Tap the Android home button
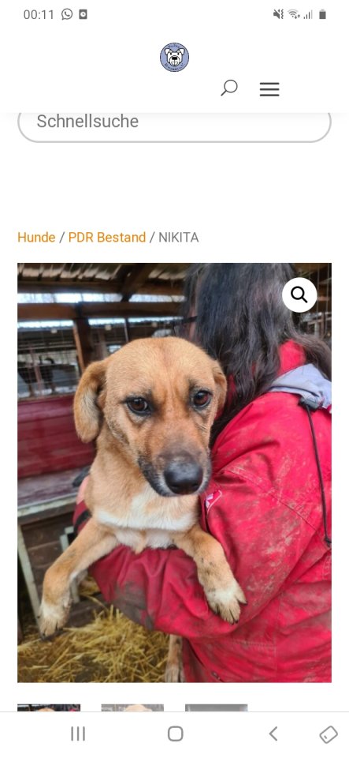The width and height of the screenshot is (349, 758). coord(176,734)
